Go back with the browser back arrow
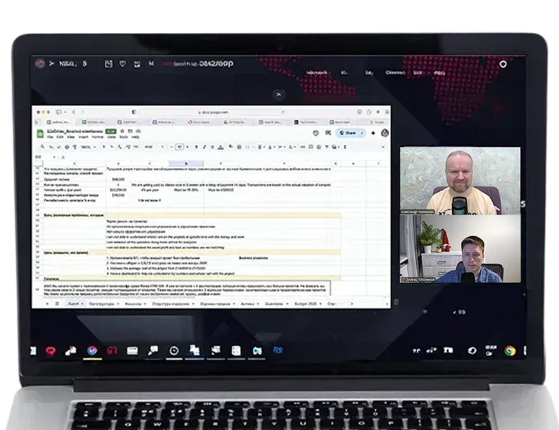The image size is (559, 430). click(x=74, y=112)
